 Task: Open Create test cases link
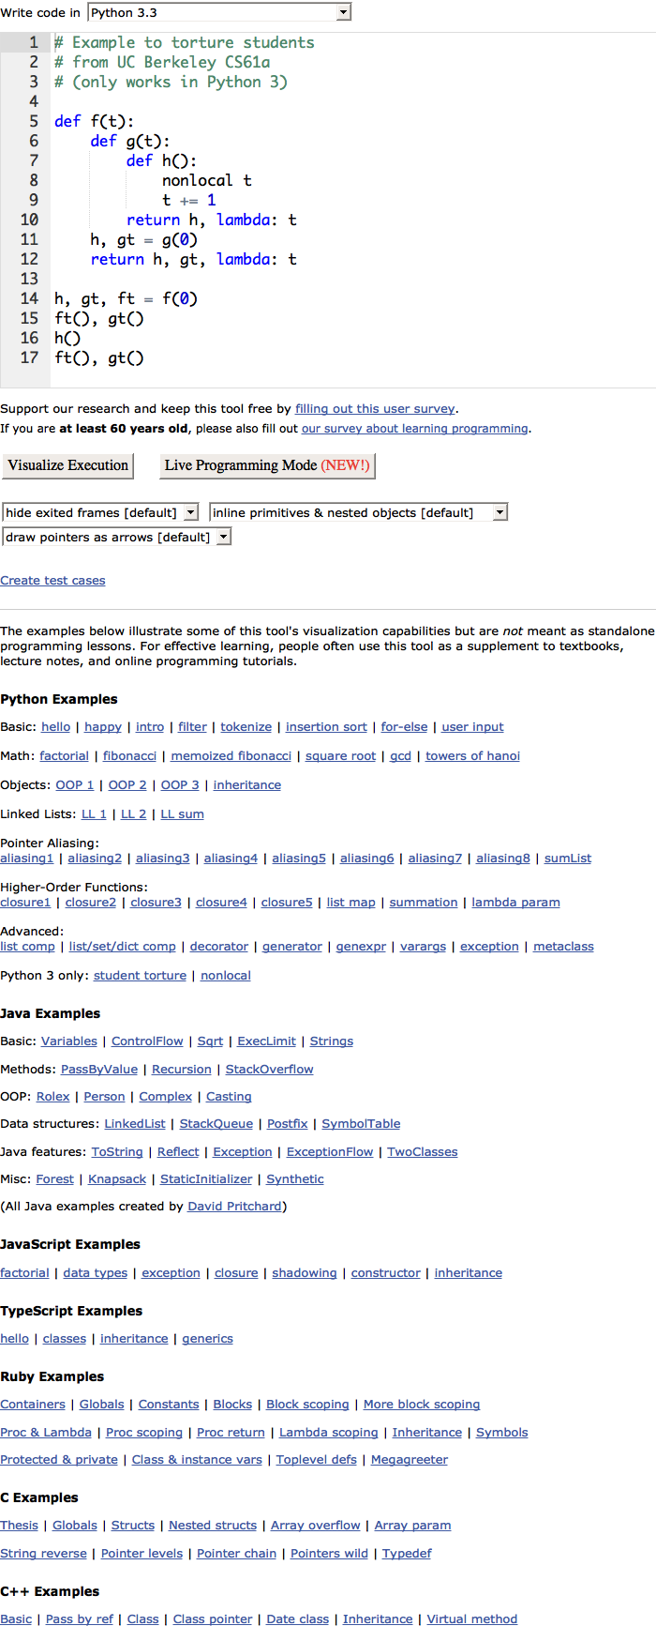52,581
